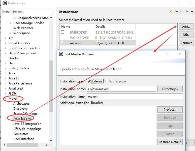
Task: Expand the Help preferences node
Action: pyautogui.click(x=5, y=63)
